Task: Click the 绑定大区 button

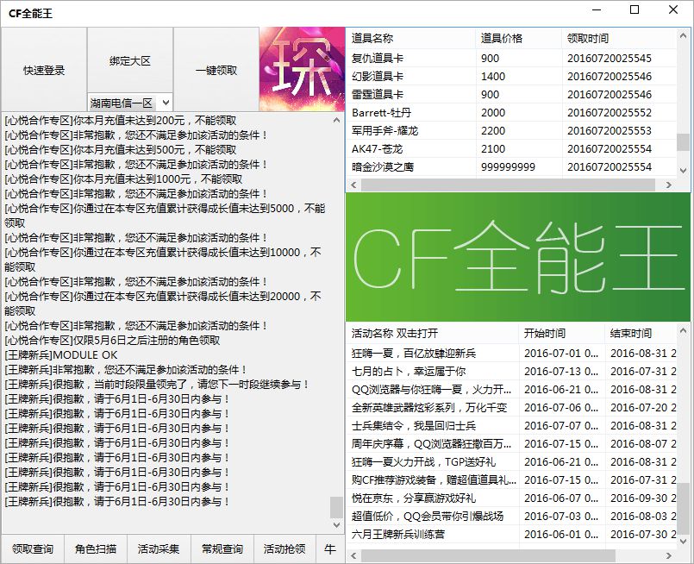Action: 129,60
